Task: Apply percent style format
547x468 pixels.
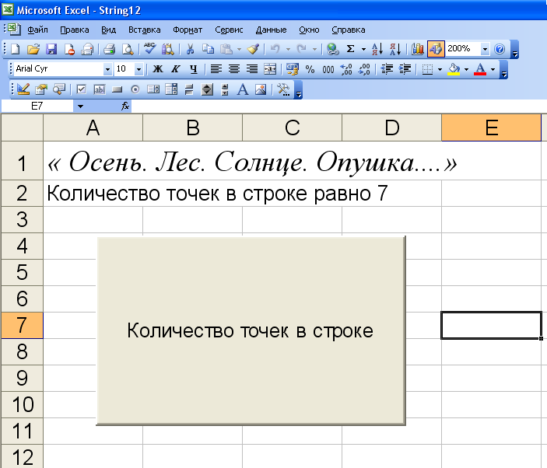Action: (310, 69)
